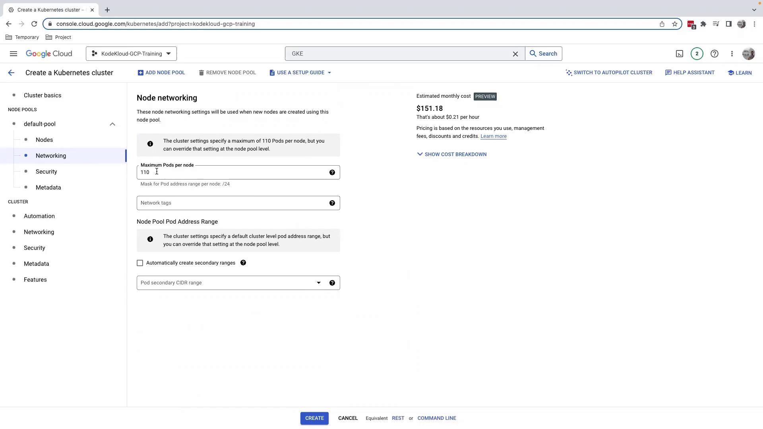
Task: Open the main navigation hamburger menu
Action: click(x=13, y=54)
